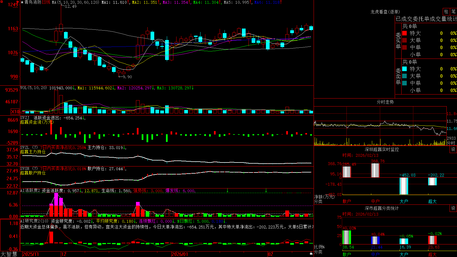
Task: Click the SVZJ indicator name
Action: 25,118
